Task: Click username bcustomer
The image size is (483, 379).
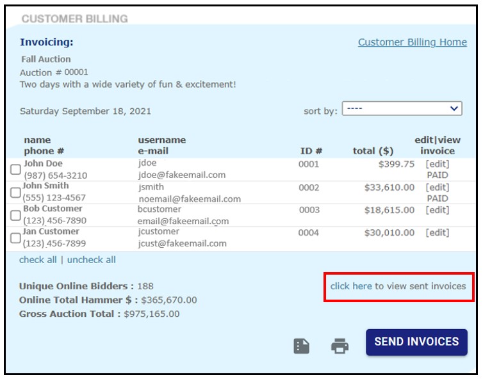Action: (160, 209)
